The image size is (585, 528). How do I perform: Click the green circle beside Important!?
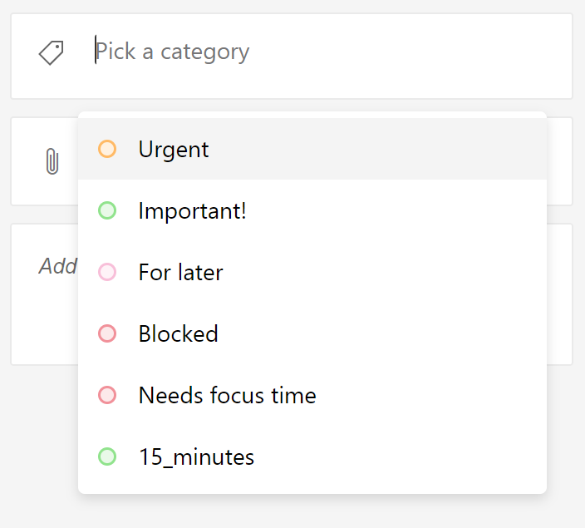tap(107, 210)
